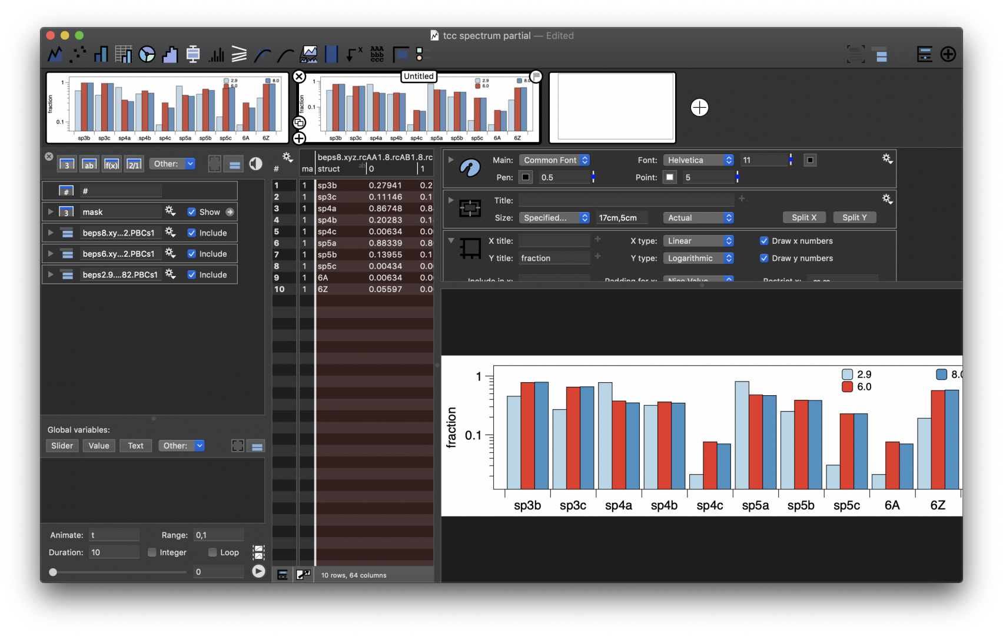Open the Font Helvetica dropdown
This screenshot has width=1003, height=636.
click(x=699, y=160)
